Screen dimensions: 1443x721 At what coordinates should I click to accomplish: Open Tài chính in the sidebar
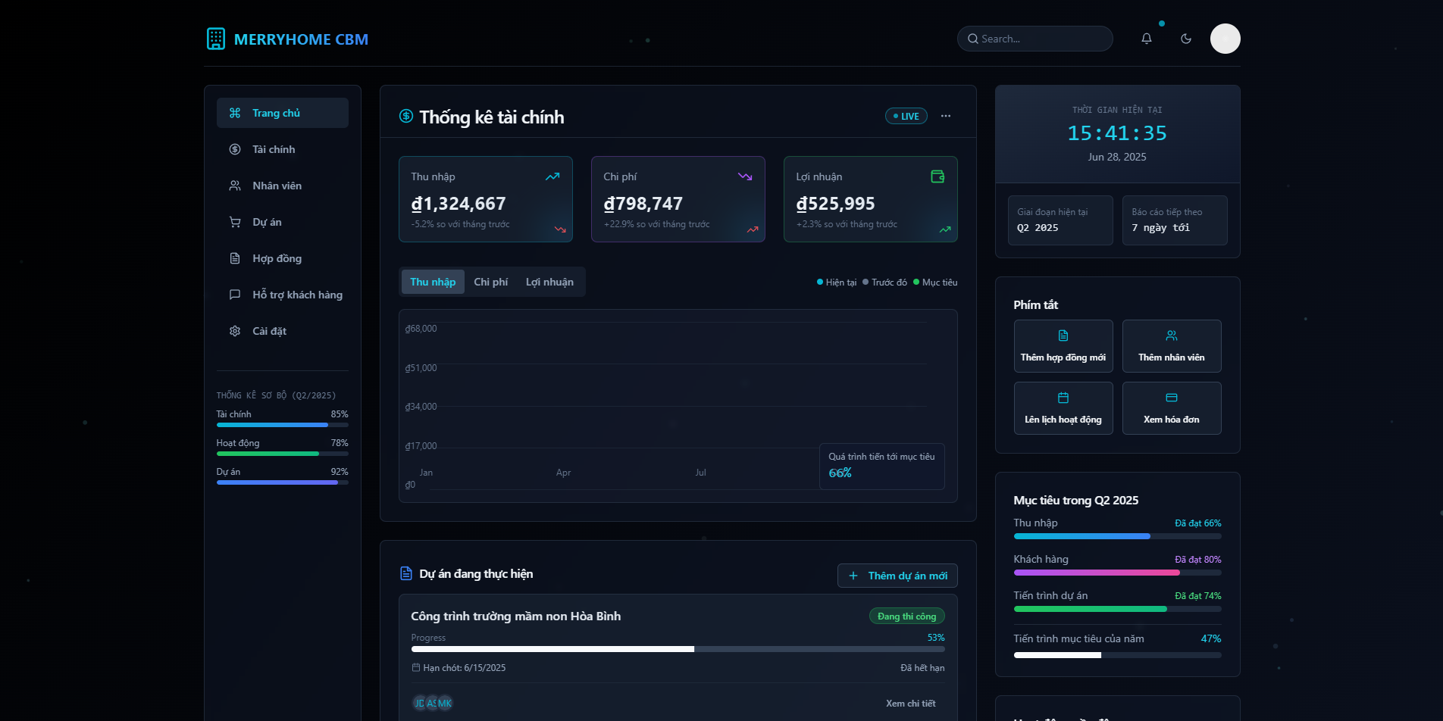[x=283, y=149]
